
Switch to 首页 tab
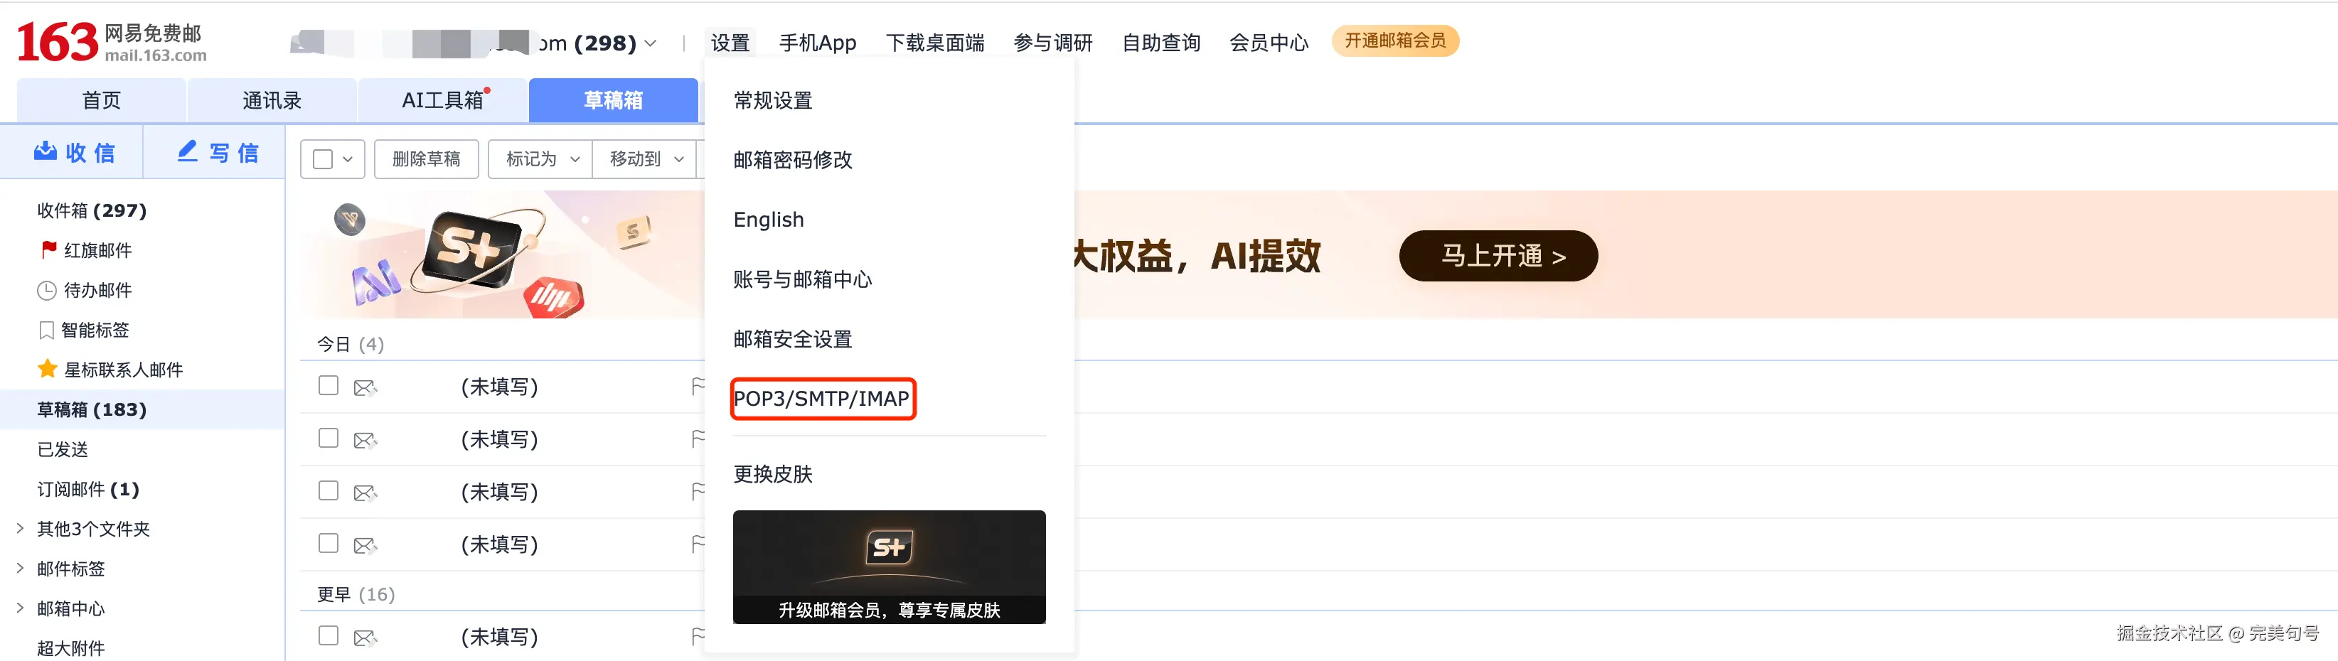point(102,100)
